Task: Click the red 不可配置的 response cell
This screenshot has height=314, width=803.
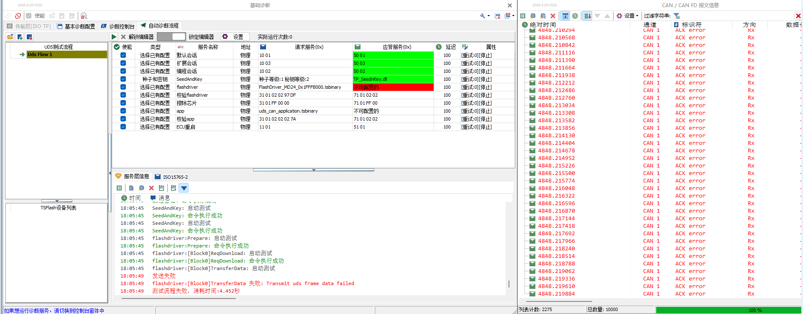Action: pos(393,87)
